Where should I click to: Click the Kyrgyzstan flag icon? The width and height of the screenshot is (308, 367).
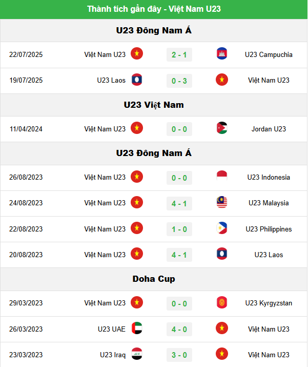[x=222, y=302]
